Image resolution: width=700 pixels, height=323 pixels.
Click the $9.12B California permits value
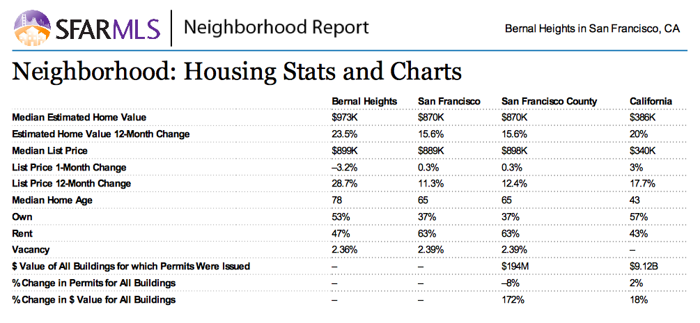coord(644,266)
